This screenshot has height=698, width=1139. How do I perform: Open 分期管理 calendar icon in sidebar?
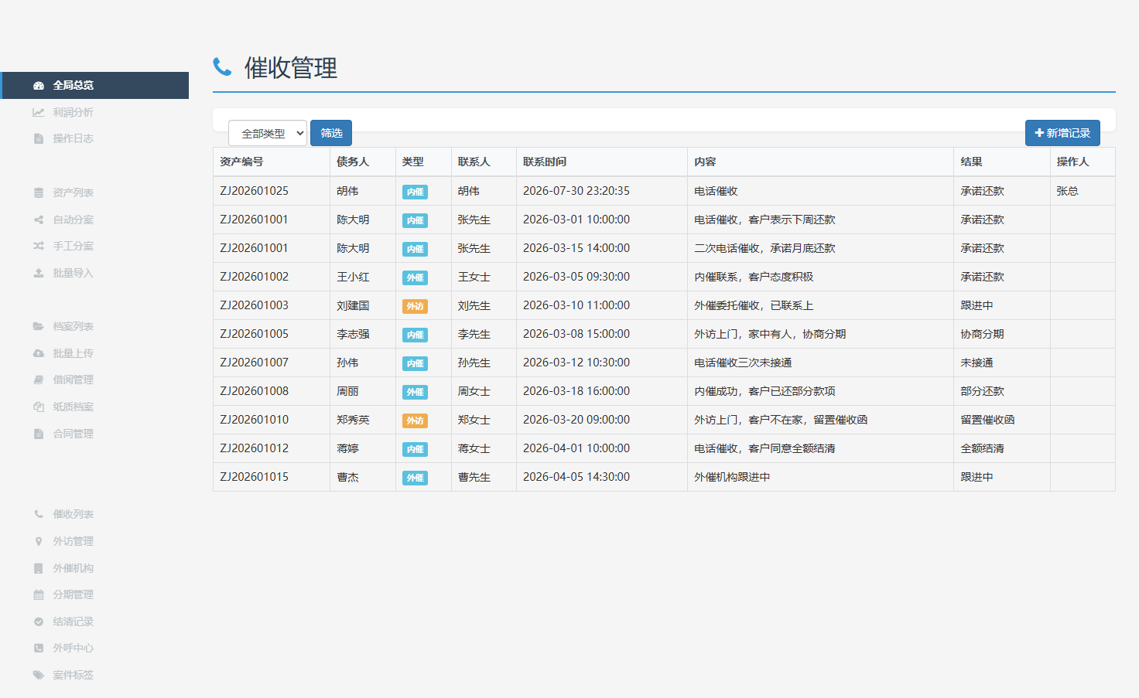click(x=38, y=594)
